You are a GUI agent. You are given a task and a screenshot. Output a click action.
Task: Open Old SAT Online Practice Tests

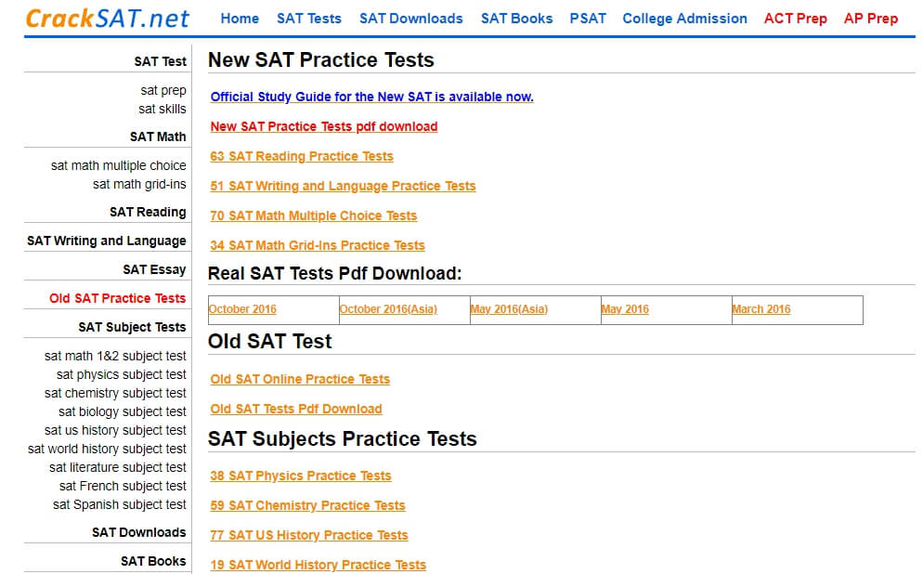(300, 379)
